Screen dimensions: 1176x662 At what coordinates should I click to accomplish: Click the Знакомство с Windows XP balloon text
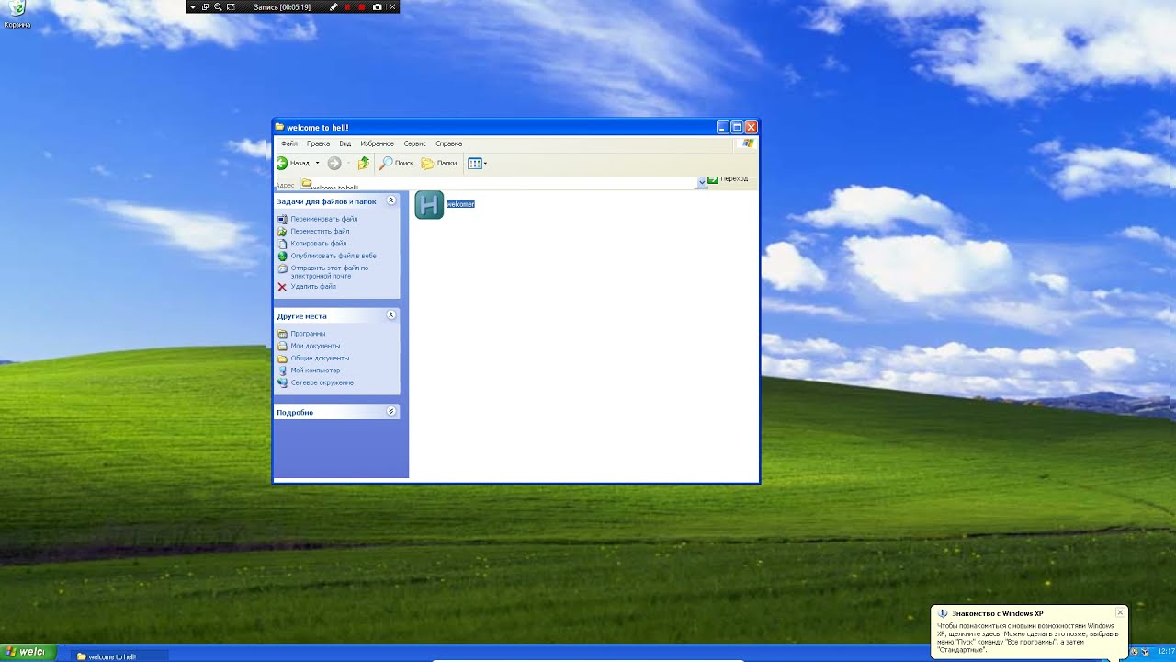[x=997, y=613]
